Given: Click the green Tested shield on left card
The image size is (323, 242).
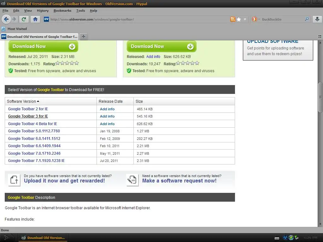Looking at the screenshot, I should pyautogui.click(x=11, y=71).
